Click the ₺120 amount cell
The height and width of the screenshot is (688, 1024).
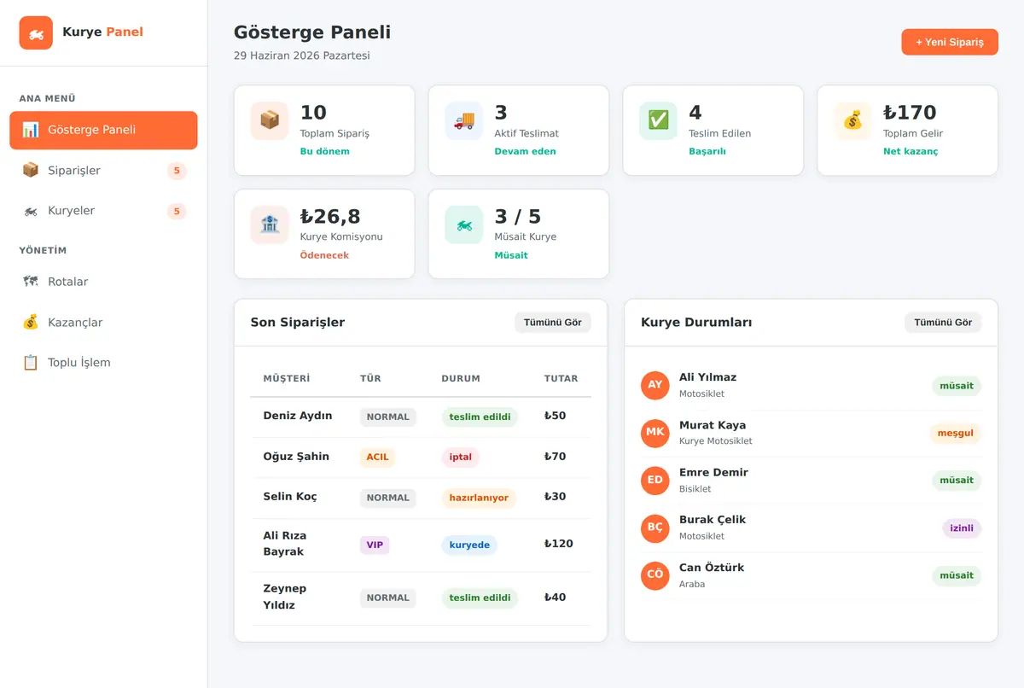click(559, 544)
